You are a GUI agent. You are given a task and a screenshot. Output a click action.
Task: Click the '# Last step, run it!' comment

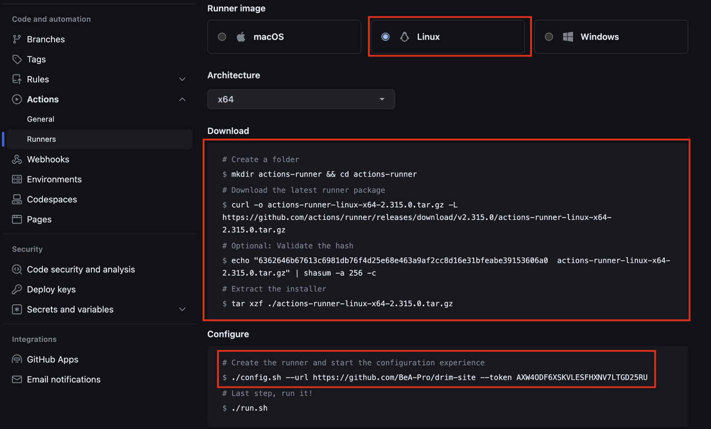267,393
